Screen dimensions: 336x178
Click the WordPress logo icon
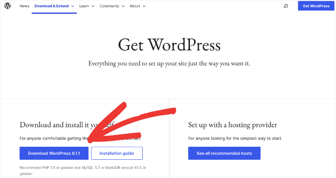point(7,6)
